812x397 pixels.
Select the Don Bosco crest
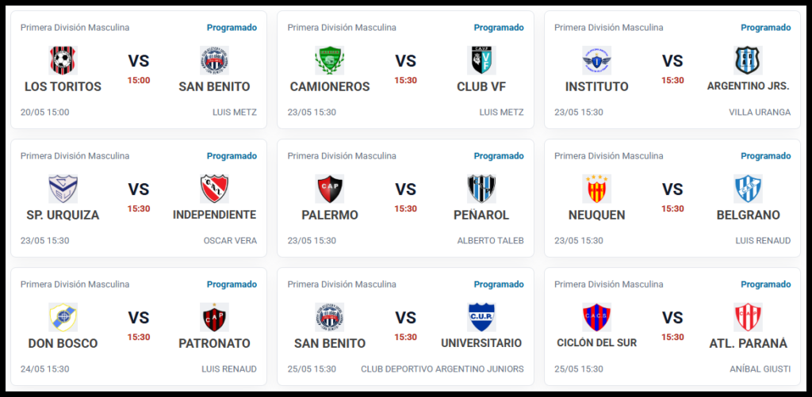coord(63,317)
